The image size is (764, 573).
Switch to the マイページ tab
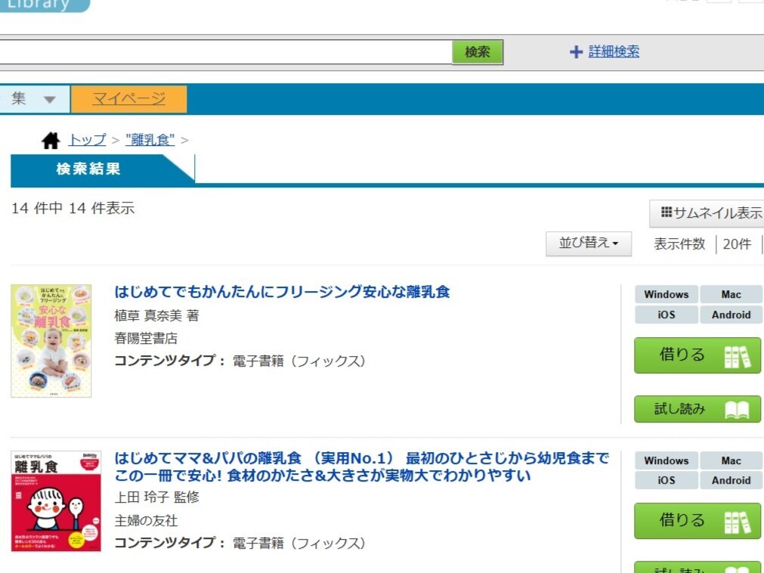click(128, 99)
